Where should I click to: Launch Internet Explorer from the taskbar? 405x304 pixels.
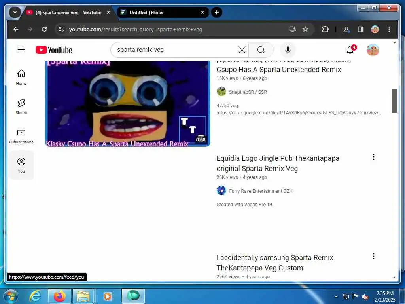tap(35, 296)
